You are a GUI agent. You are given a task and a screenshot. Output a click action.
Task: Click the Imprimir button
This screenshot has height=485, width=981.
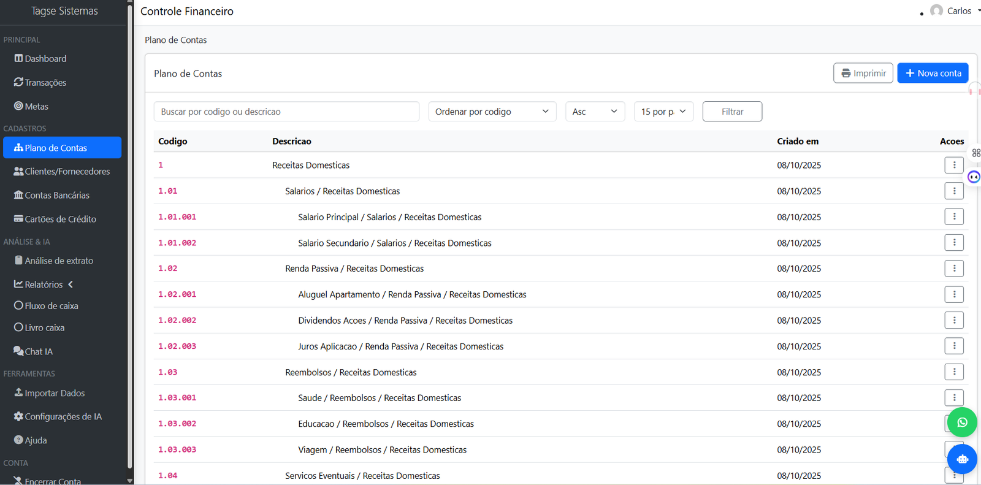863,73
